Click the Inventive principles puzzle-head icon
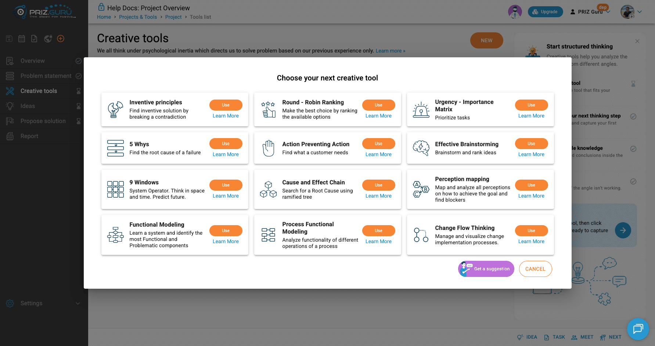The image size is (655, 346). (115, 109)
